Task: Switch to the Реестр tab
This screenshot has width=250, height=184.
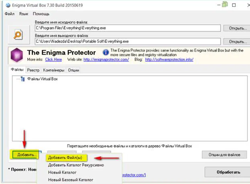Action: tap(33, 70)
